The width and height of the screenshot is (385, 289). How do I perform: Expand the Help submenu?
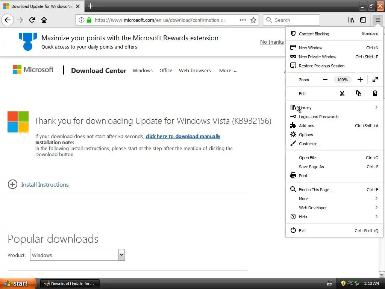click(x=334, y=217)
